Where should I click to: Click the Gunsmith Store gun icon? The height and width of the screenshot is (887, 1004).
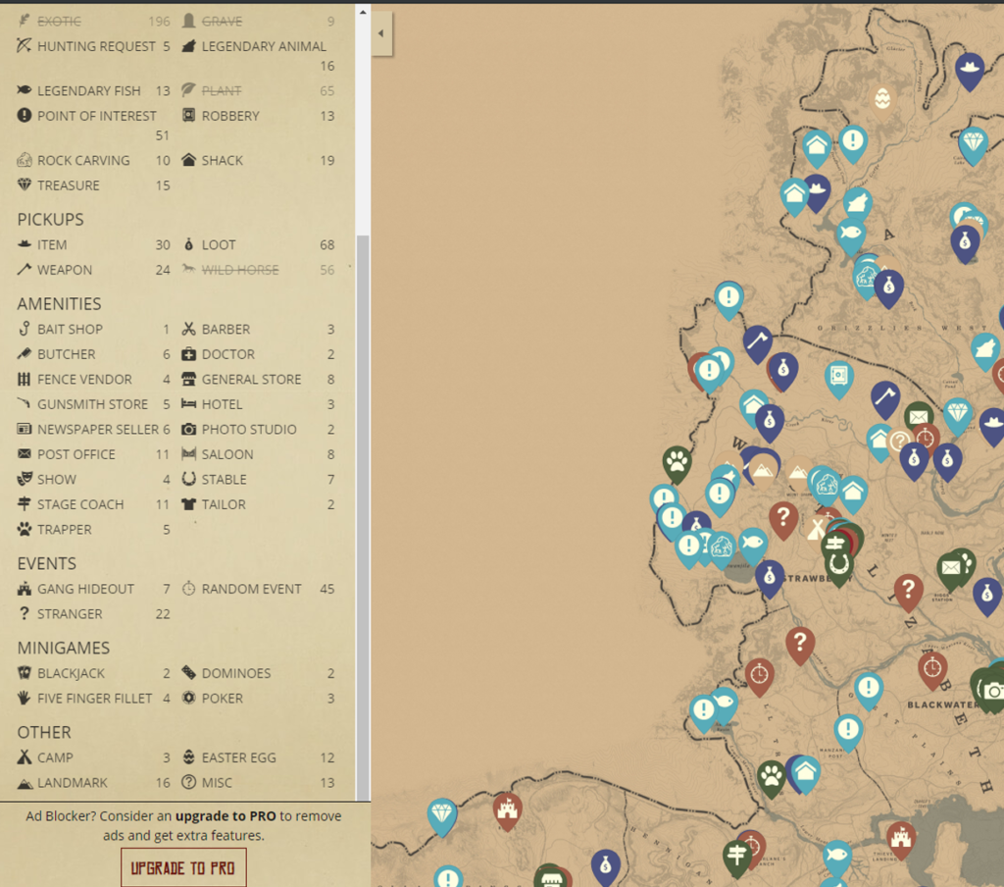coord(25,404)
